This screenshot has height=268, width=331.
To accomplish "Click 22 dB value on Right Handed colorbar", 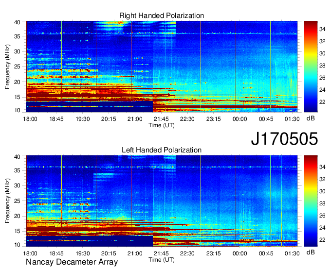I will [322, 102].
